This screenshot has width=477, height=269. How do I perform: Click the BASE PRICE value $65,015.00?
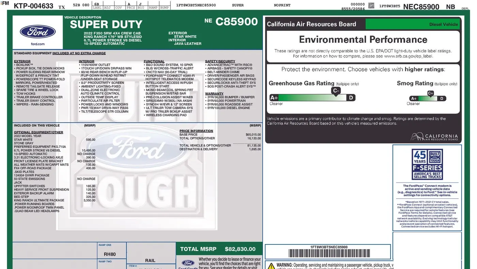(x=253, y=135)
